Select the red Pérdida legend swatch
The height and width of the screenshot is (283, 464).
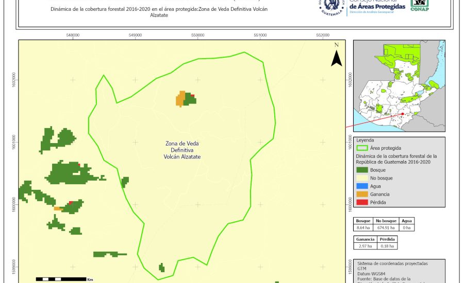click(x=362, y=202)
